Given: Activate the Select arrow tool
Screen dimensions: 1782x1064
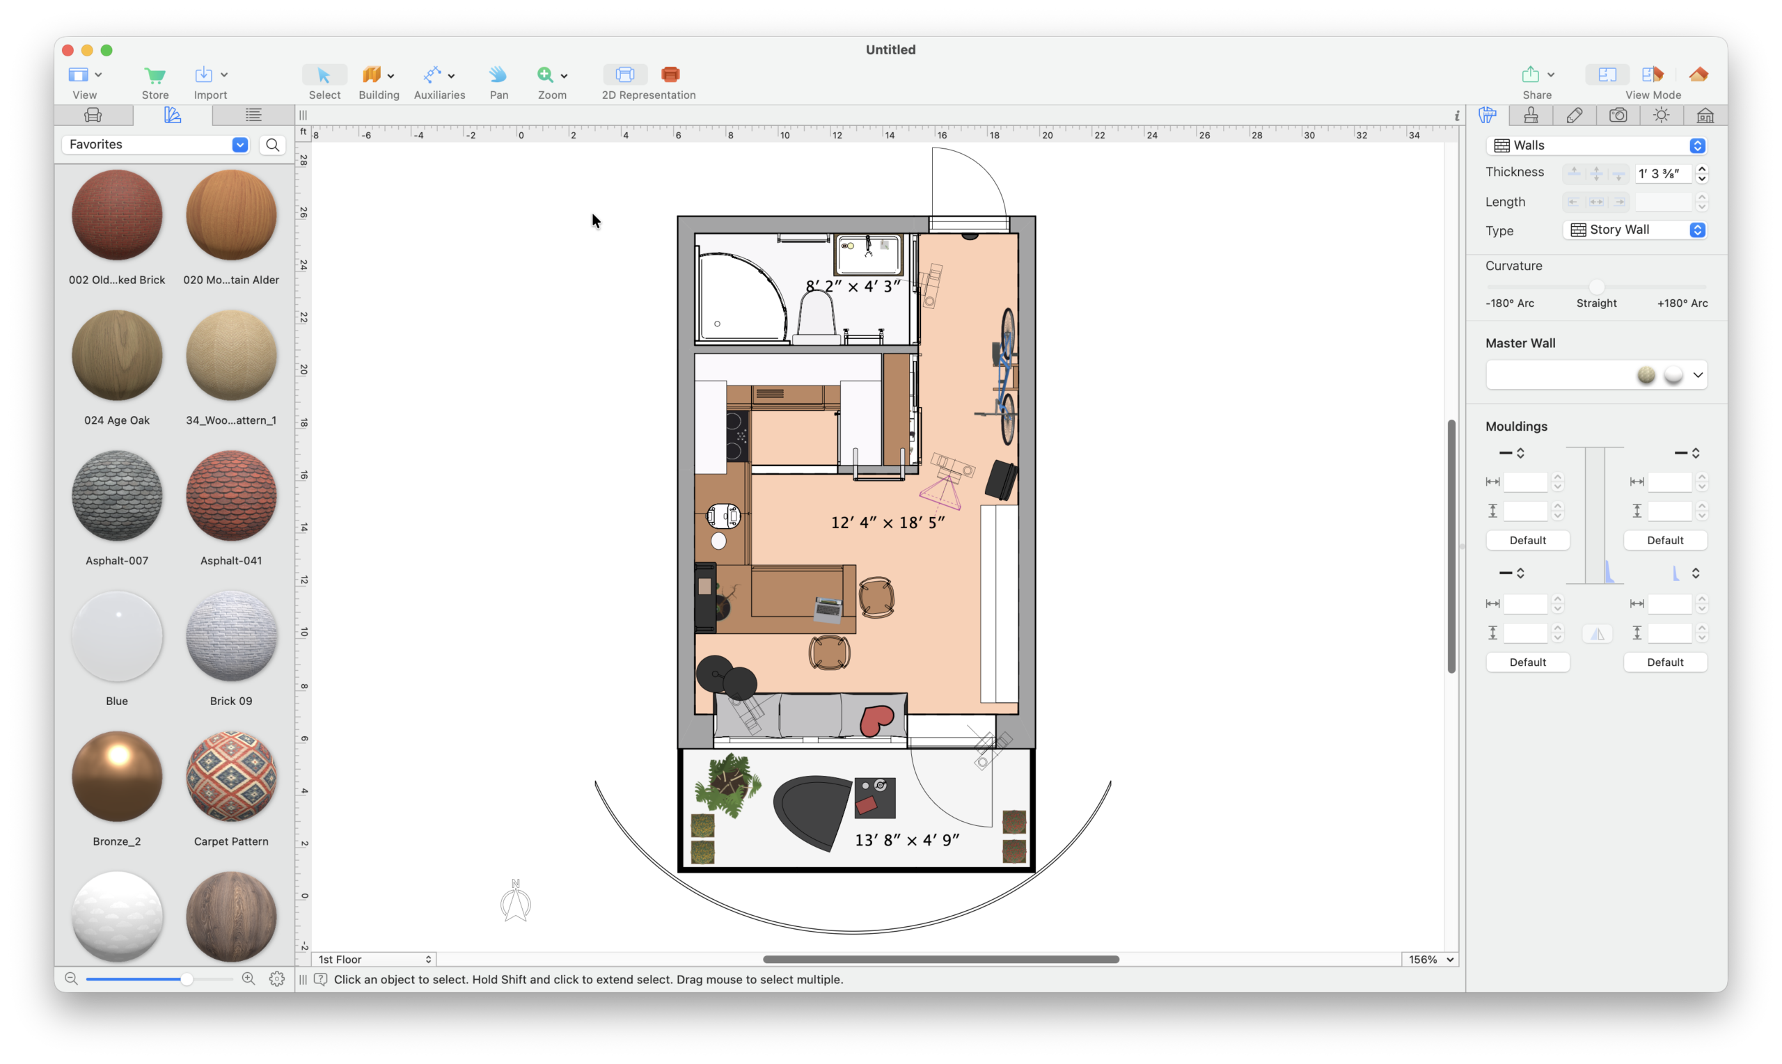Looking at the screenshot, I should click(324, 74).
